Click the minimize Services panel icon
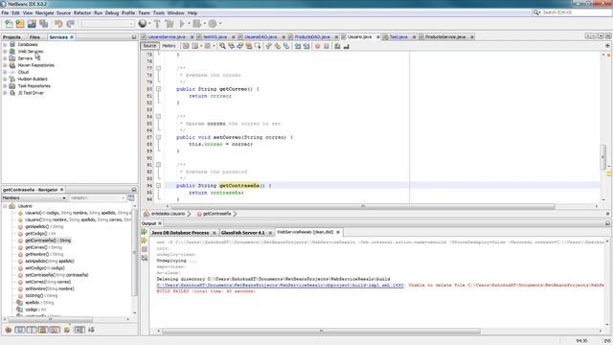This screenshot has height=345, width=613. click(x=134, y=36)
